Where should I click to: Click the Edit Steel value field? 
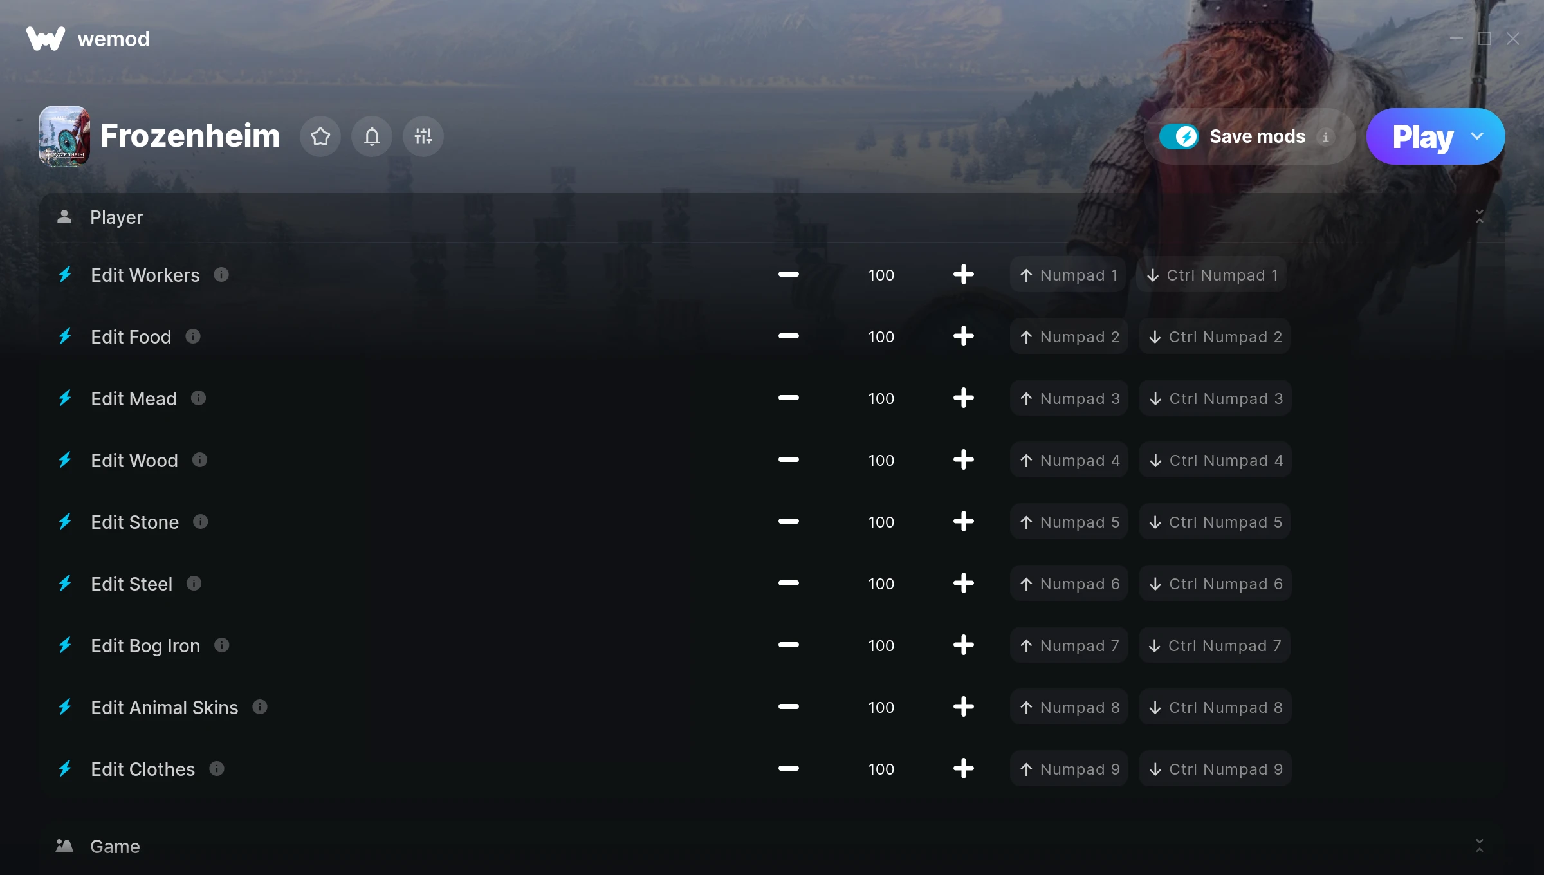pyautogui.click(x=881, y=584)
